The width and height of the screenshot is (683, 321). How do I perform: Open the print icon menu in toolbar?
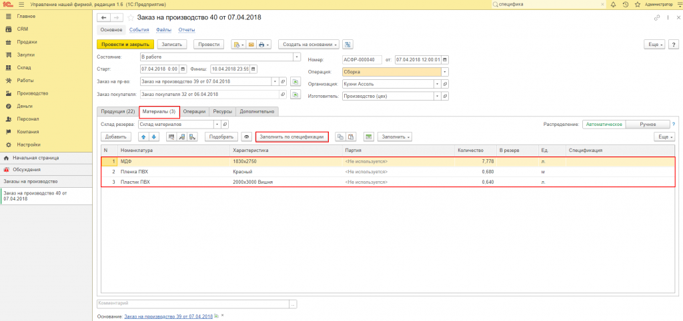pyautogui.click(x=264, y=45)
